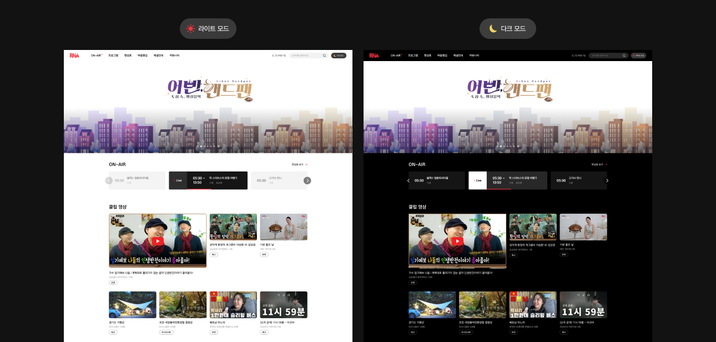Click the RNA logo in dark mode header

click(x=374, y=56)
